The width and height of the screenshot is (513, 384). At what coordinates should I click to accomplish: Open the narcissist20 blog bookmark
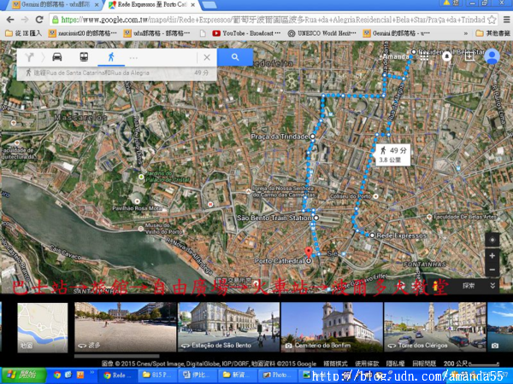[82, 33]
